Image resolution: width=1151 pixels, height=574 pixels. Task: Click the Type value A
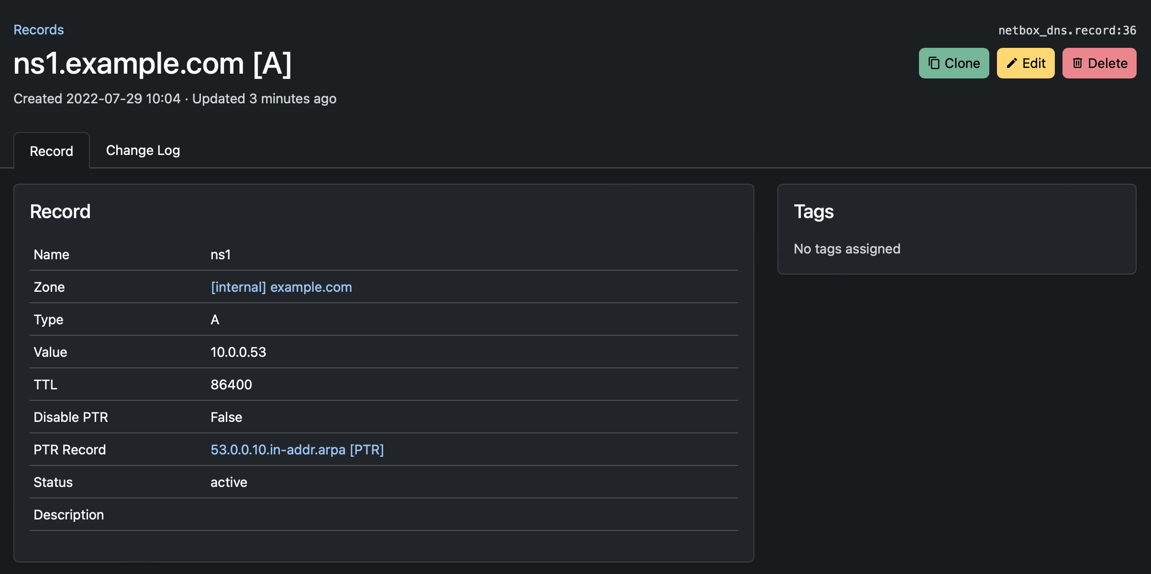[215, 320]
